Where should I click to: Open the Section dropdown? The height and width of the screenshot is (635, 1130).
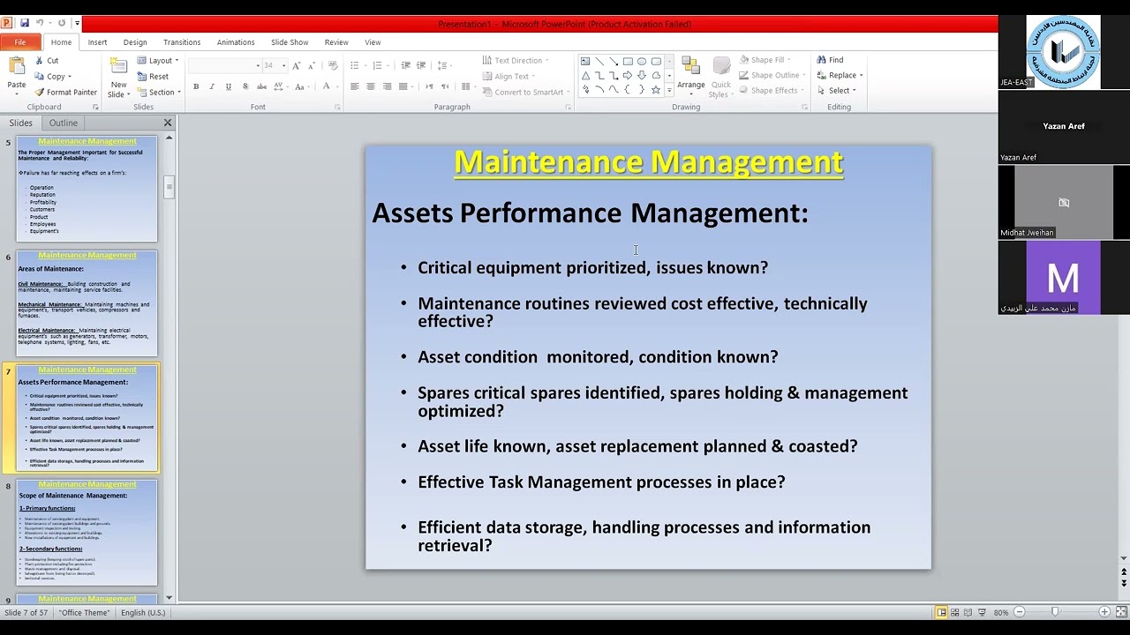pyautogui.click(x=159, y=93)
